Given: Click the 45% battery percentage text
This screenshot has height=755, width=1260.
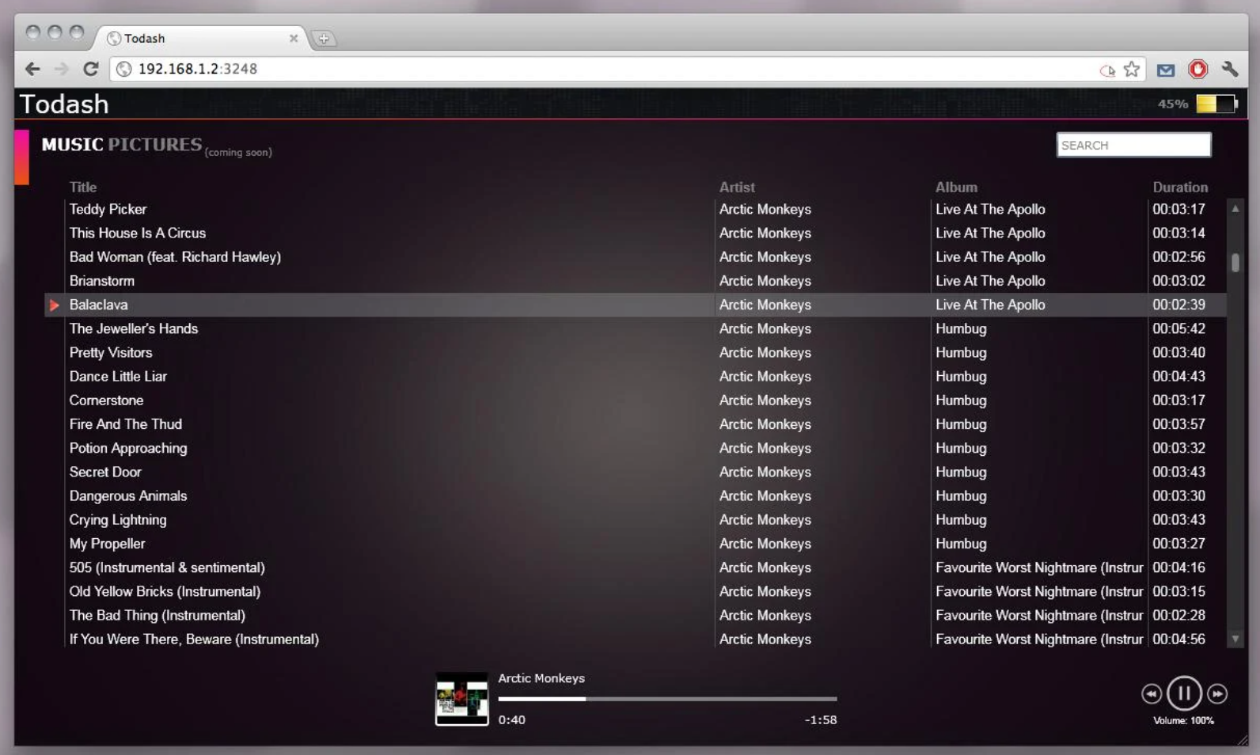Looking at the screenshot, I should coord(1173,104).
